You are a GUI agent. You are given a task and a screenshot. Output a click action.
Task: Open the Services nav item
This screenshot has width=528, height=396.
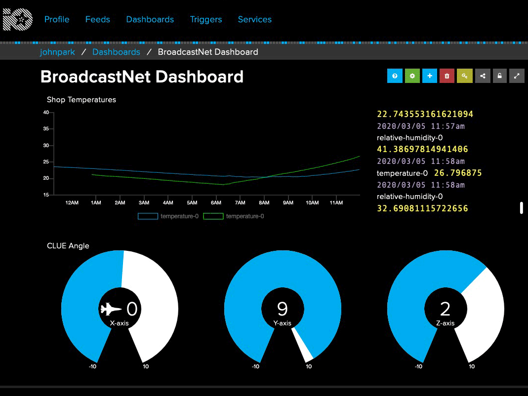coord(255,20)
